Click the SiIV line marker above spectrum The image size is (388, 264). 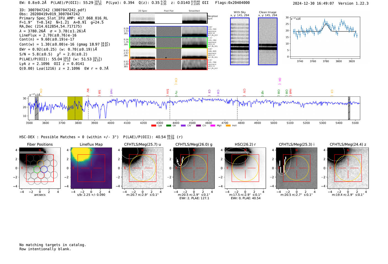(167, 92)
